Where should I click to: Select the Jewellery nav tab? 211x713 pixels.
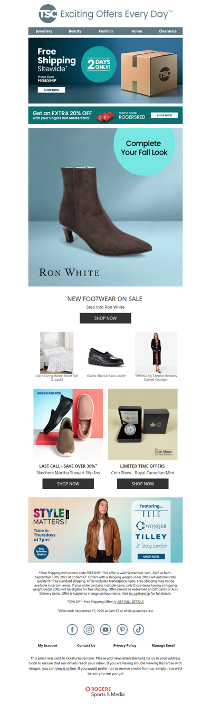(44, 31)
